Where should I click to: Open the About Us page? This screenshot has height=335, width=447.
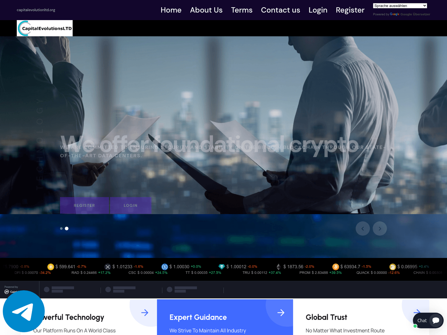(206, 10)
